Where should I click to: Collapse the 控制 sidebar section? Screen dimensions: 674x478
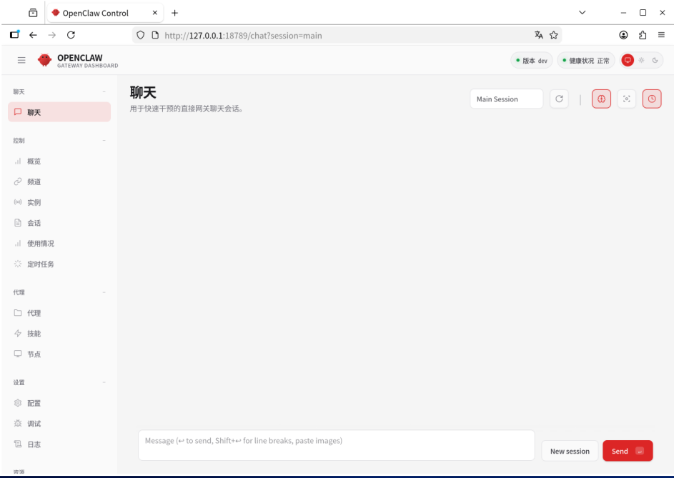[104, 141]
